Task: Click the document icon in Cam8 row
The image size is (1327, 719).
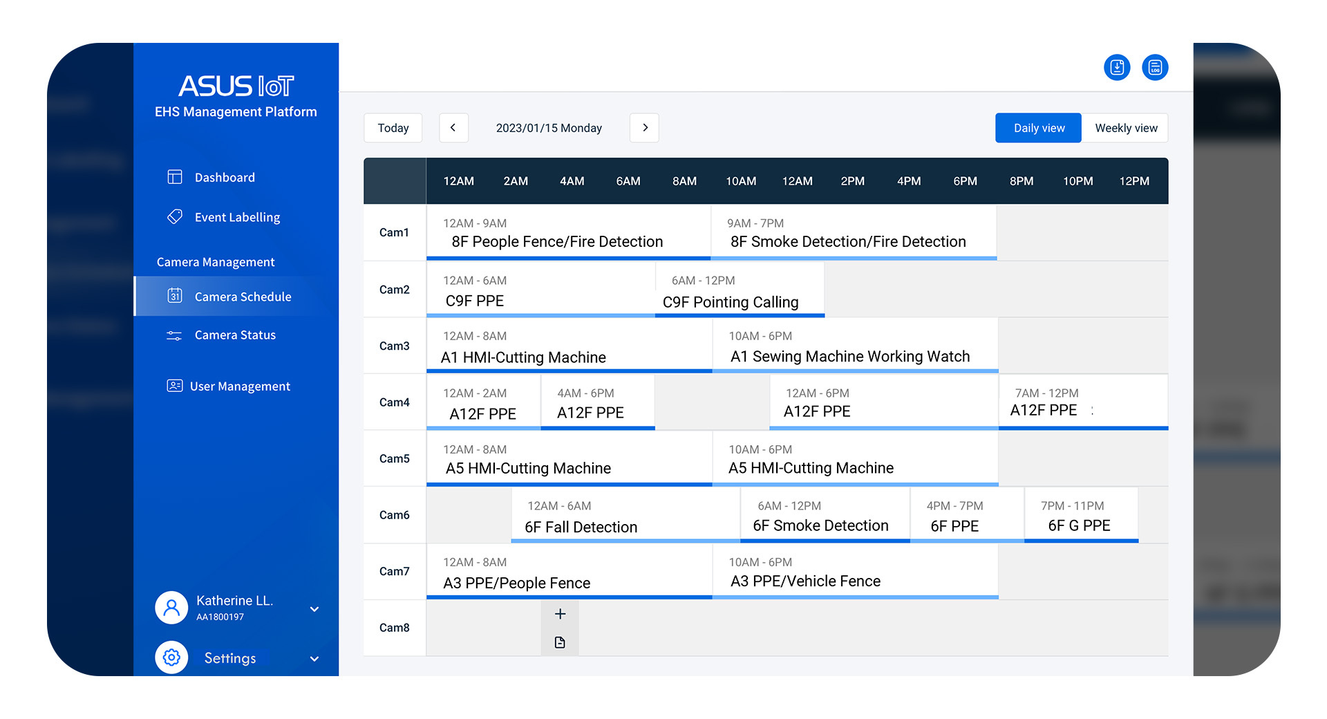Action: [x=560, y=643]
